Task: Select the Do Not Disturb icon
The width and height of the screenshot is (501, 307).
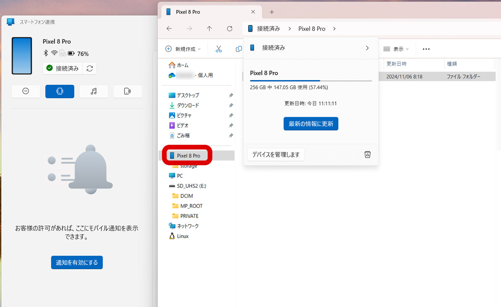Action: (25, 91)
